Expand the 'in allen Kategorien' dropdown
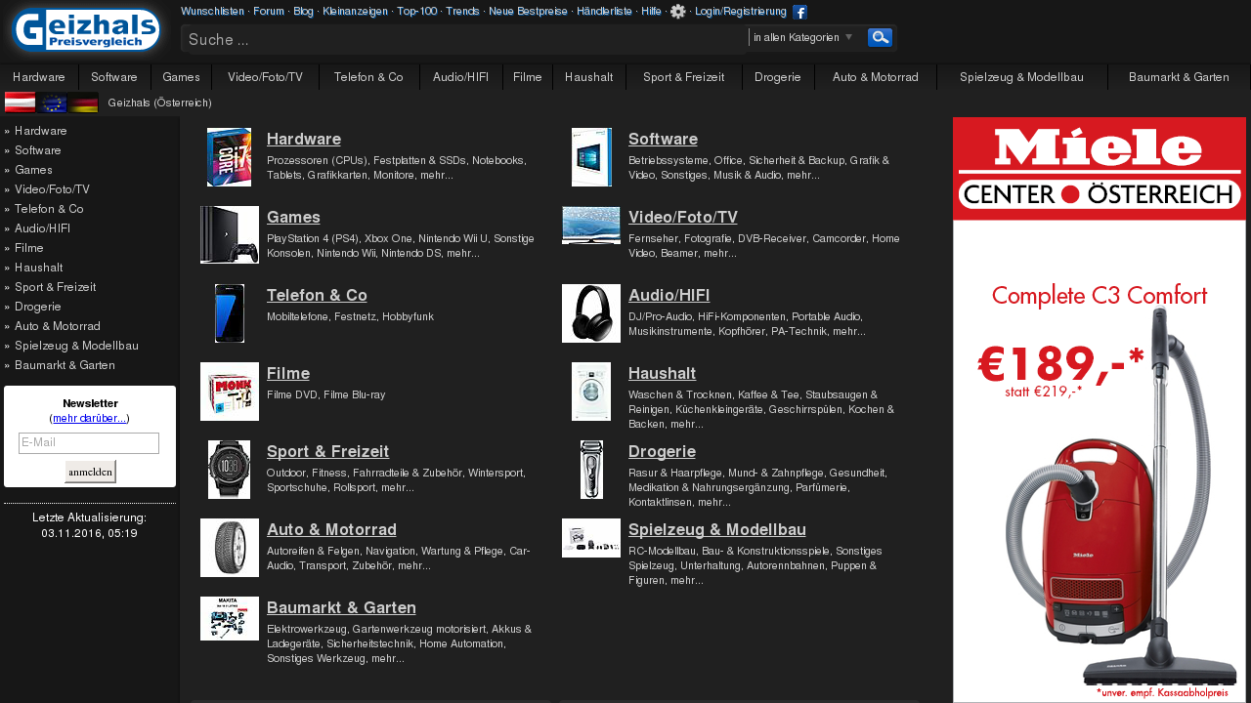Screen dimensions: 1251x703 (803, 37)
